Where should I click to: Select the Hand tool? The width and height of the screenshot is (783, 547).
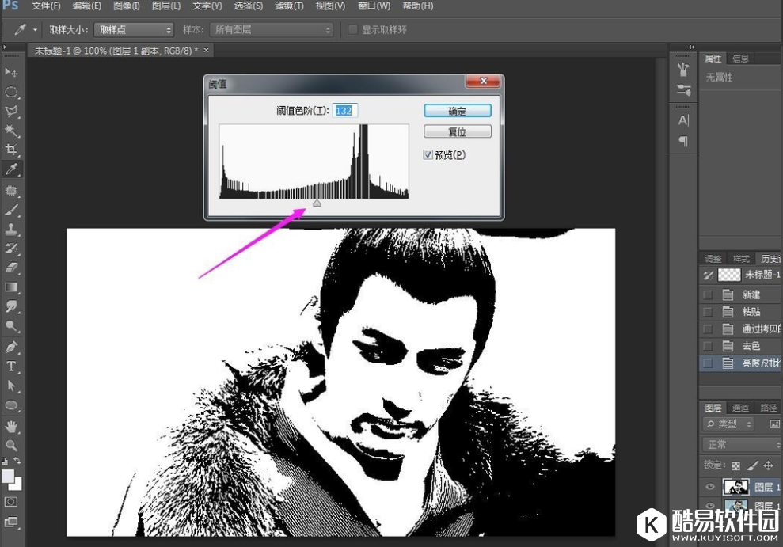[x=12, y=426]
